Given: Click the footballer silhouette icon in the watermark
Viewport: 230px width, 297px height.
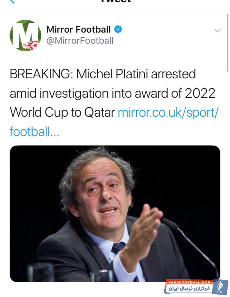Looking at the screenshot, I should [220, 286].
